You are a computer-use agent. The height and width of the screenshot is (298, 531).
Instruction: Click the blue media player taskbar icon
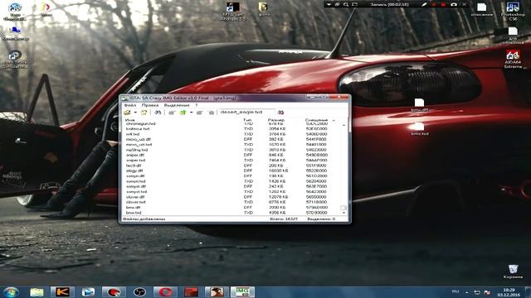88,292
